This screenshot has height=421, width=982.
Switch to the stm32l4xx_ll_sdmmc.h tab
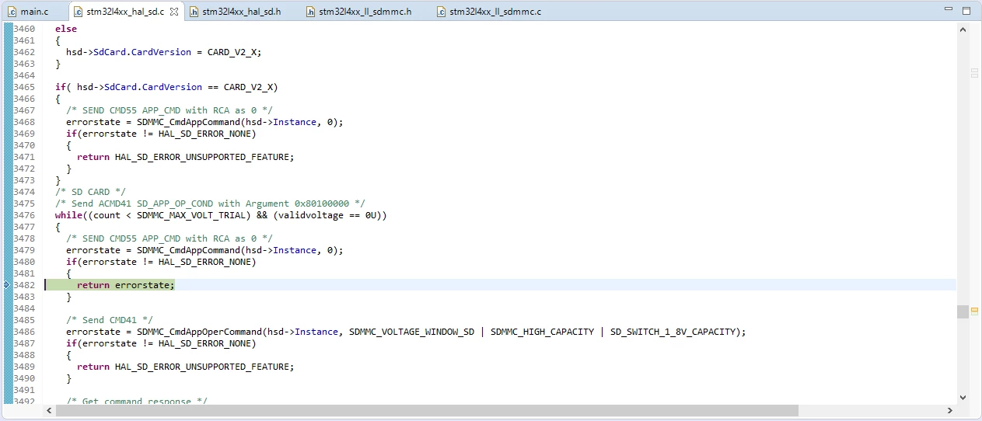(x=358, y=12)
